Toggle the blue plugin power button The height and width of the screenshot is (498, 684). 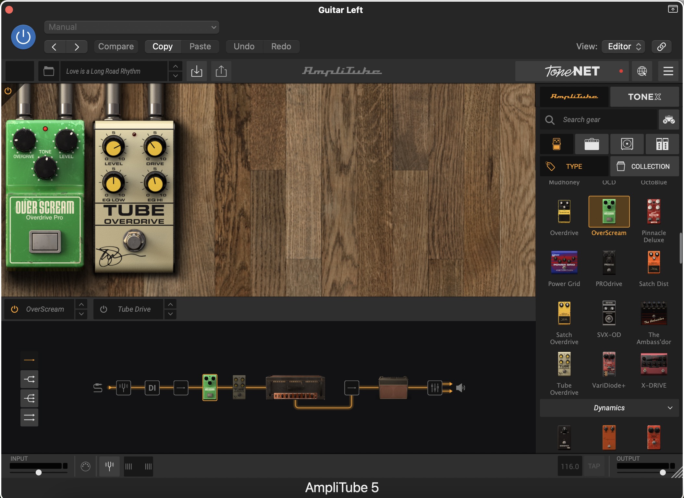pyautogui.click(x=23, y=37)
